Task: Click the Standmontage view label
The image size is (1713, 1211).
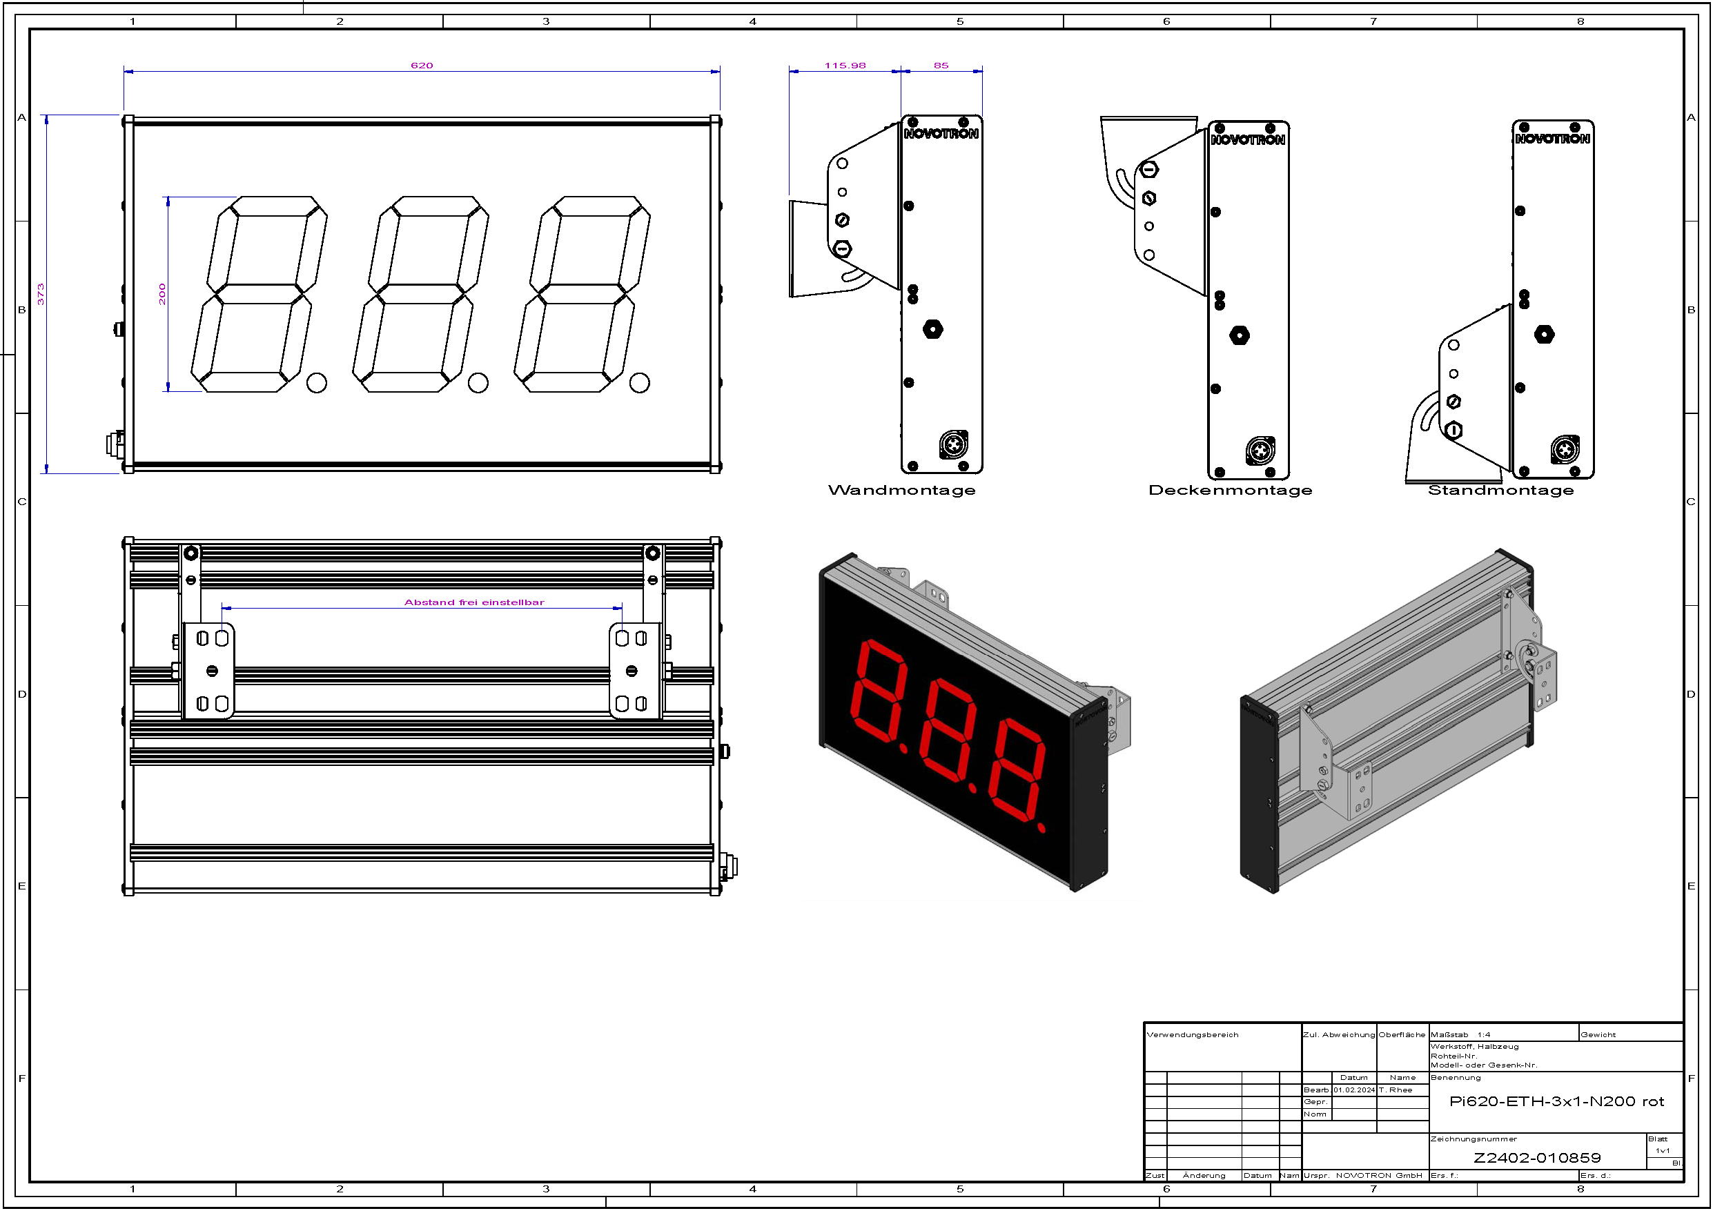Action: [x=1500, y=490]
